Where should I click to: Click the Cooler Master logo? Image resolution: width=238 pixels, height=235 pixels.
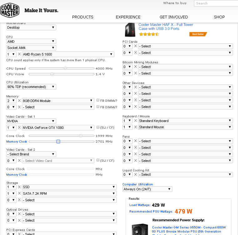pyautogui.click(x=10, y=10)
